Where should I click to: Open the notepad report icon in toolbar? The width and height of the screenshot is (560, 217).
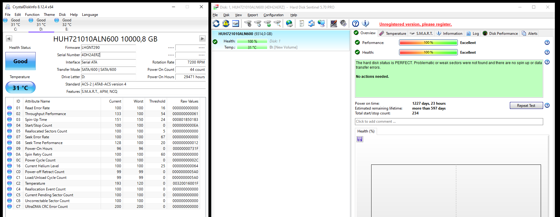(302, 23)
